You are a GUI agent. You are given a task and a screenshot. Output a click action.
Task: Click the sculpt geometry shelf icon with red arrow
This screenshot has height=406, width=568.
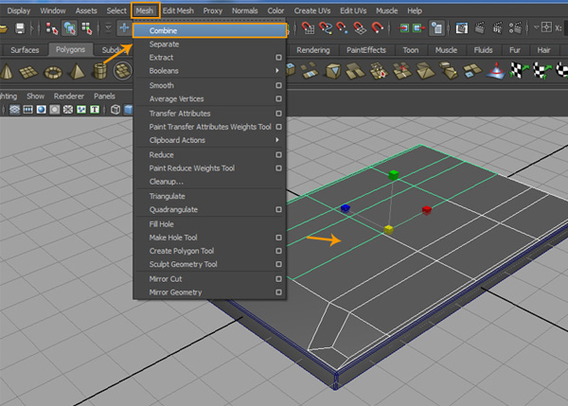click(x=379, y=71)
